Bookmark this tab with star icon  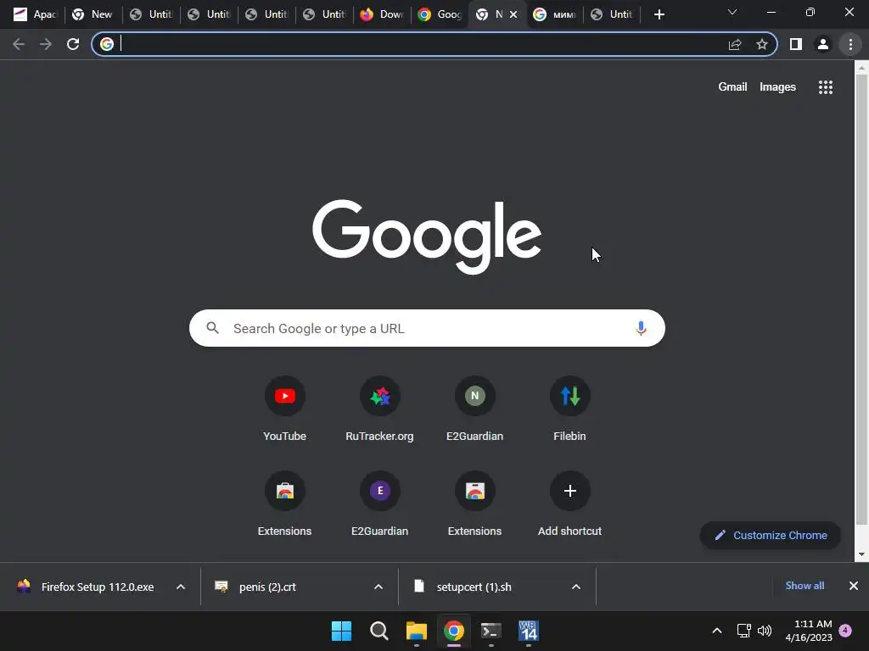(x=762, y=44)
